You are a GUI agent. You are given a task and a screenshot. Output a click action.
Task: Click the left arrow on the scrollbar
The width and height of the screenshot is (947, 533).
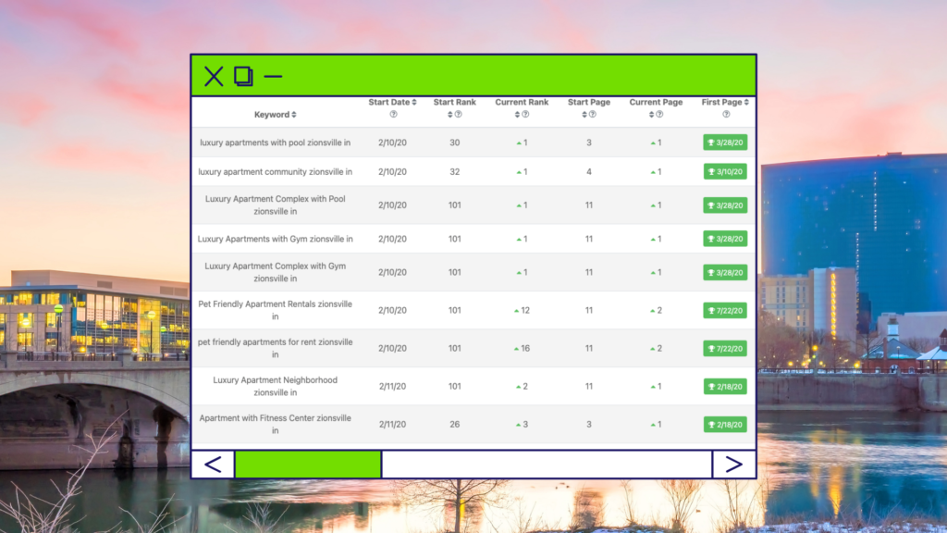pyautogui.click(x=213, y=464)
